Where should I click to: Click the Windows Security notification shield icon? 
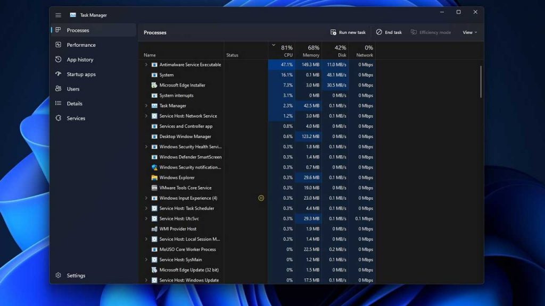pyautogui.click(x=154, y=167)
